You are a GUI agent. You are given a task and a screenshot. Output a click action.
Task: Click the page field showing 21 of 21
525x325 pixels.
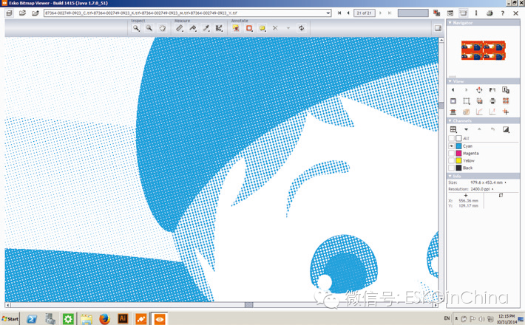[365, 13]
